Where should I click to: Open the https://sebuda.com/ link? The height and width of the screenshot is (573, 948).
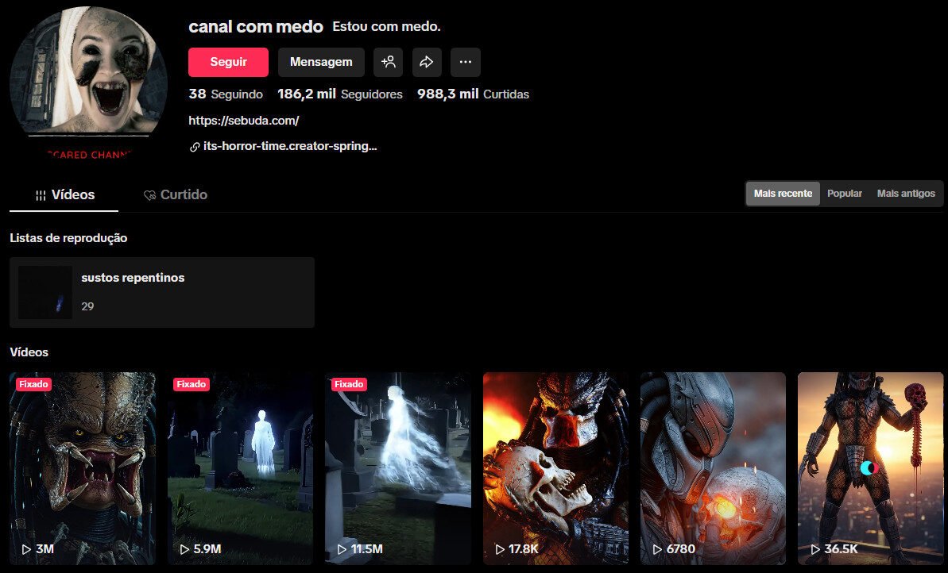pos(242,120)
